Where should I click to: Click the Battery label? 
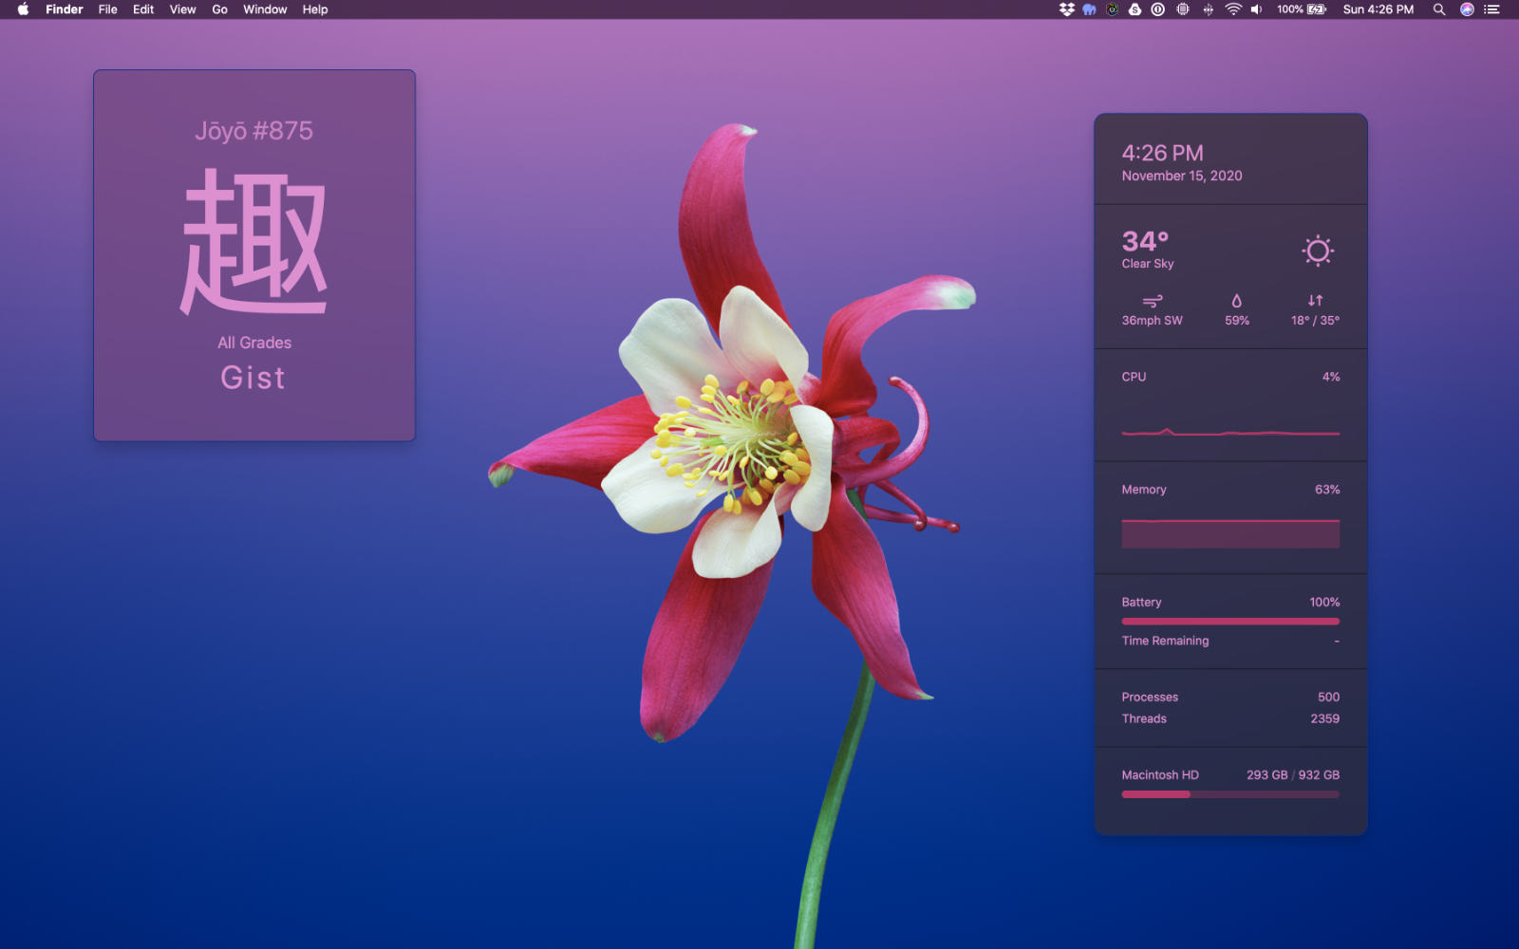(1141, 603)
